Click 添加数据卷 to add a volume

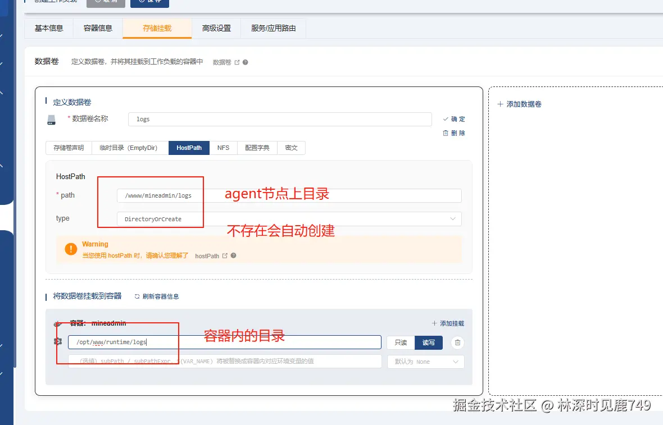[x=519, y=104]
